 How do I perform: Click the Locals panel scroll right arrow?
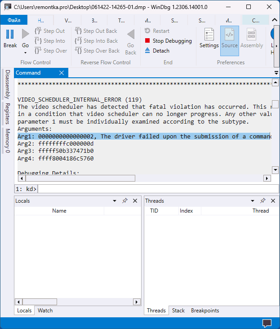(x=137, y=302)
